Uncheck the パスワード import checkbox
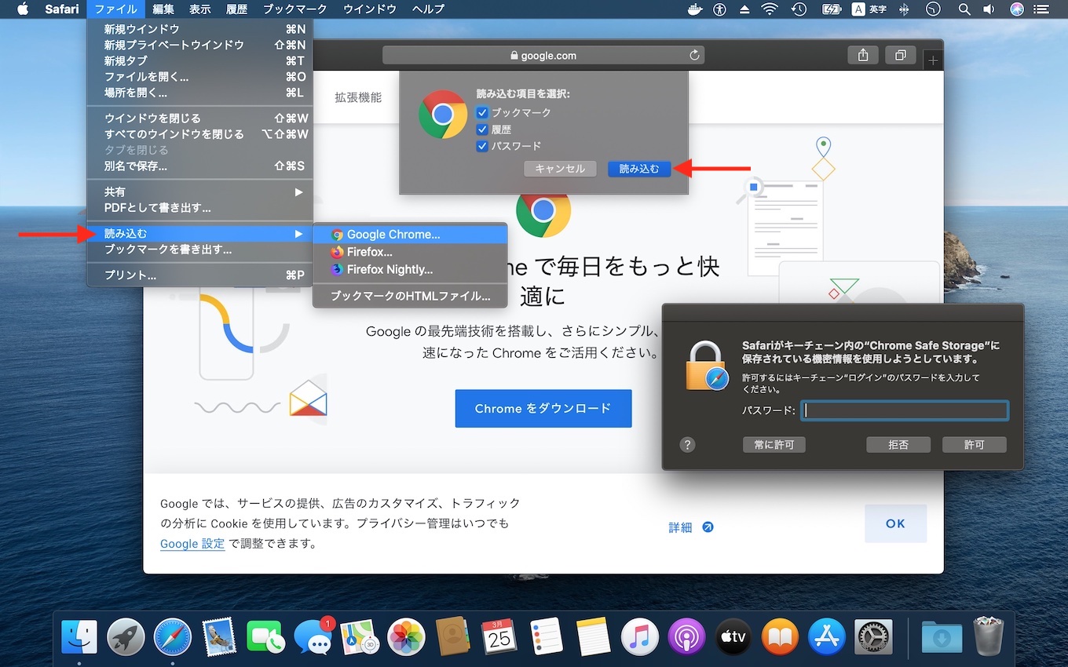The width and height of the screenshot is (1068, 667). 482,146
